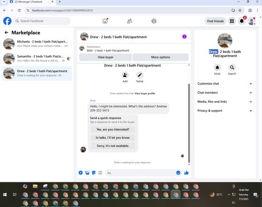The width and height of the screenshot is (262, 207).
Task: Go back using the Marketplace arrow
Action: click(6, 32)
